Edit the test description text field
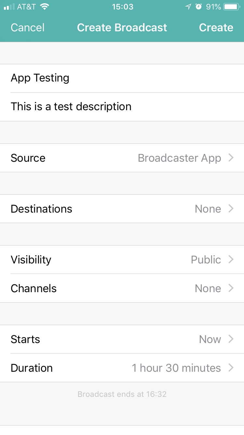244x435 pixels. click(x=71, y=107)
